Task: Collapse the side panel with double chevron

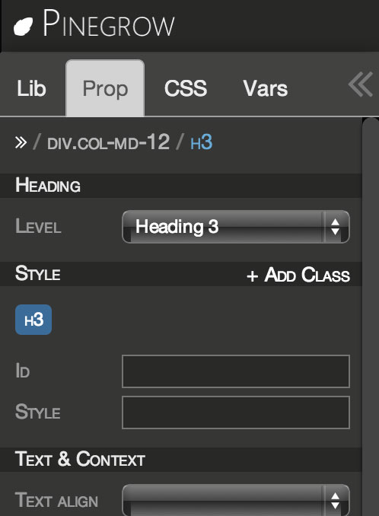Action: (x=360, y=84)
